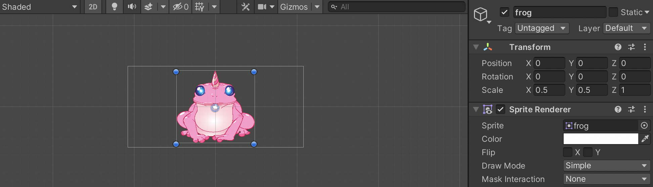Click the scene search field
This screenshot has width=653, height=187.
[396, 7]
